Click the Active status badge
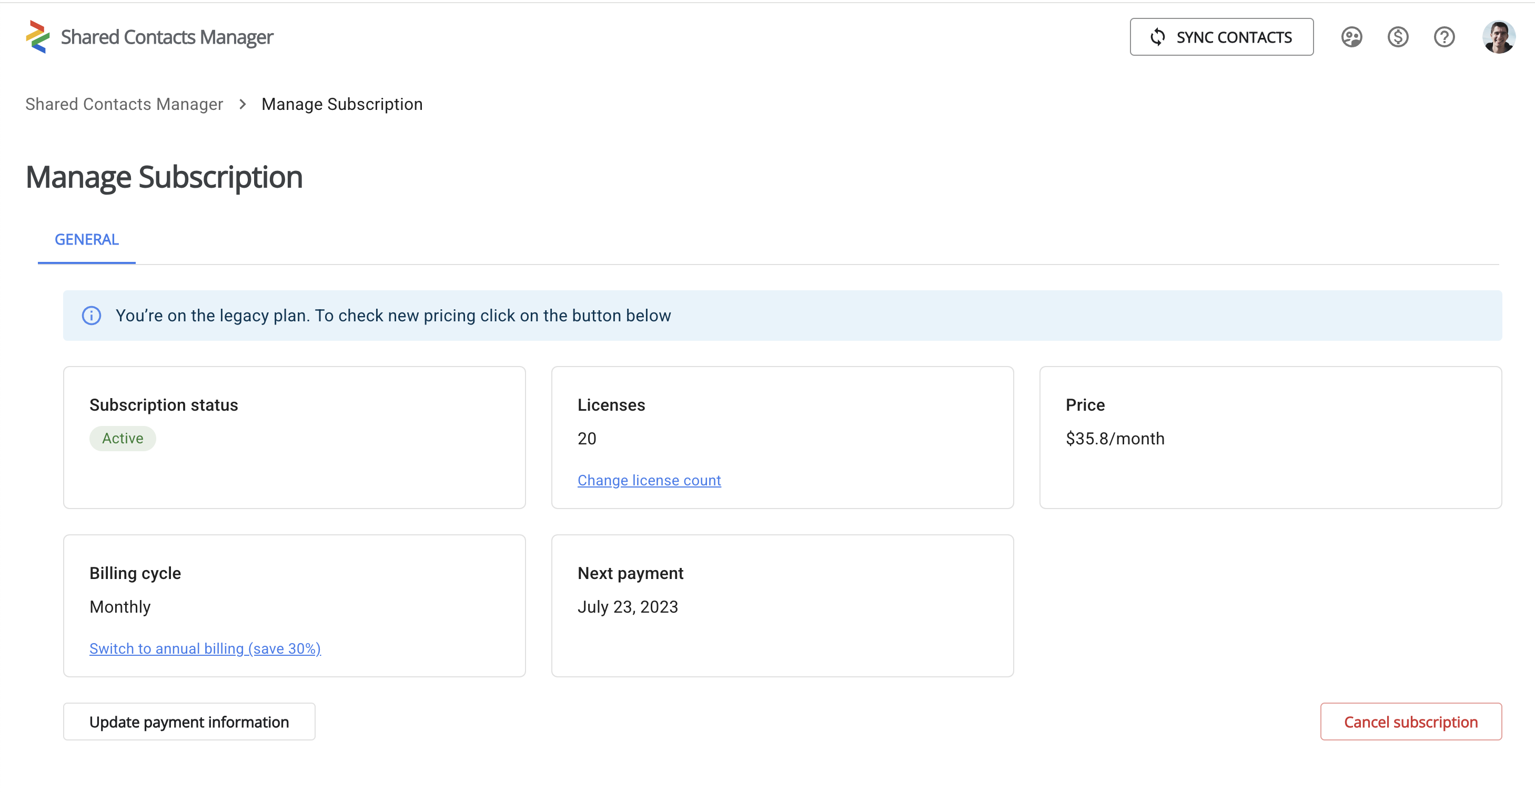The width and height of the screenshot is (1535, 792). point(122,438)
